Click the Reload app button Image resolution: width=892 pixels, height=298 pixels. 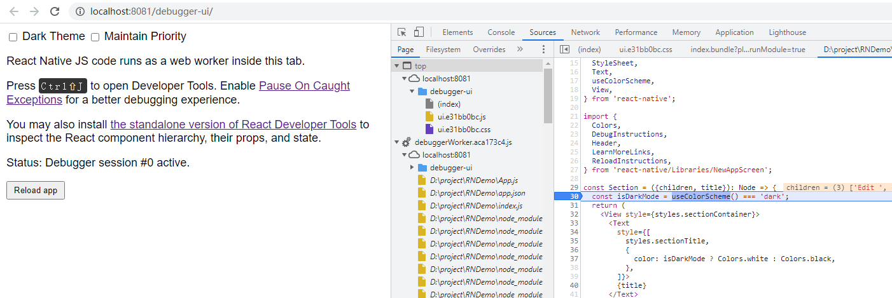(x=36, y=190)
